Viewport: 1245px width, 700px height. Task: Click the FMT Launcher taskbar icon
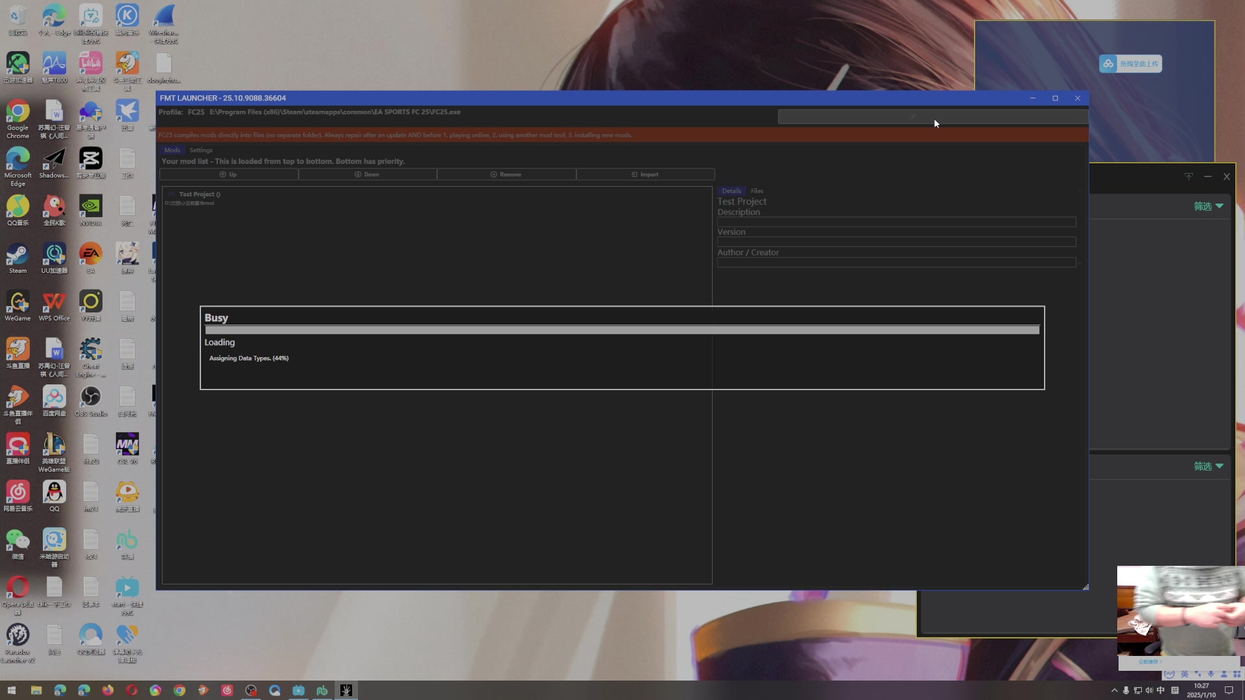[x=346, y=690]
